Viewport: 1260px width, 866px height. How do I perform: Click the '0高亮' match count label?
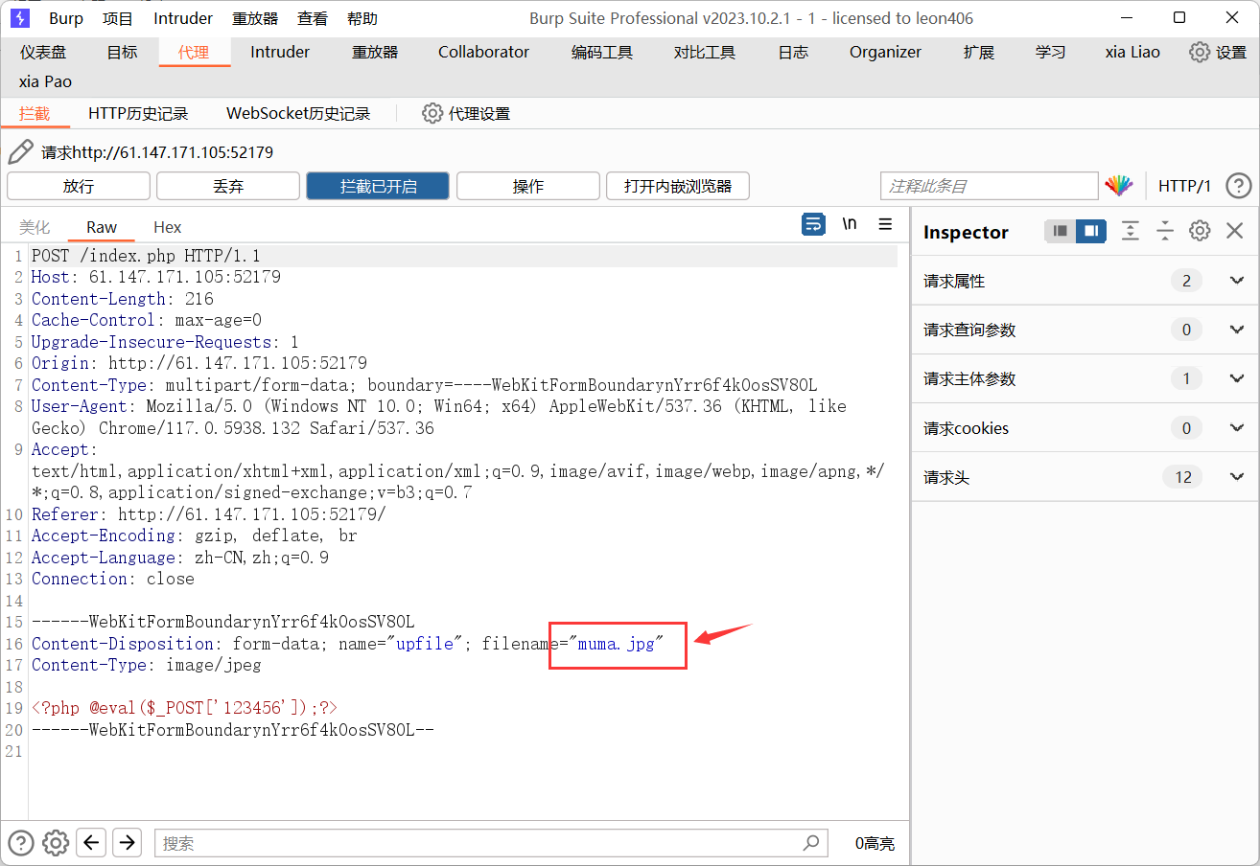[x=875, y=843]
